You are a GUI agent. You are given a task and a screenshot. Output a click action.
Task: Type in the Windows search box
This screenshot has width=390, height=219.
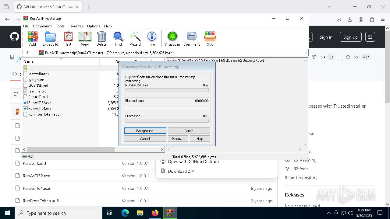coord(58,213)
